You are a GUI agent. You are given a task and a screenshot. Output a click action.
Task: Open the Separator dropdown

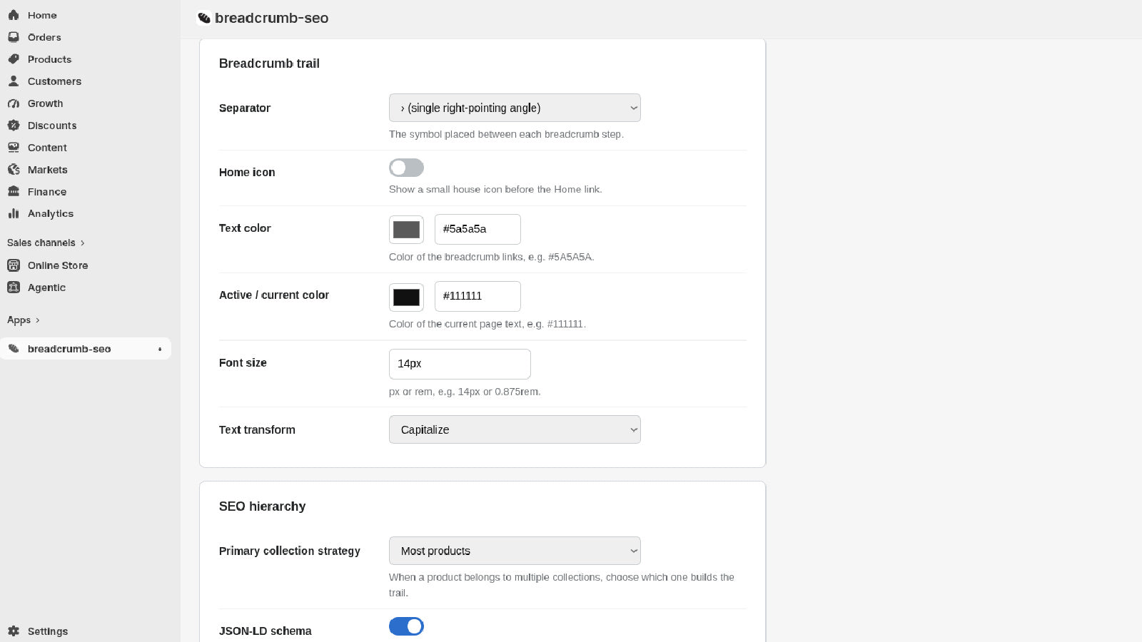pyautogui.click(x=515, y=108)
